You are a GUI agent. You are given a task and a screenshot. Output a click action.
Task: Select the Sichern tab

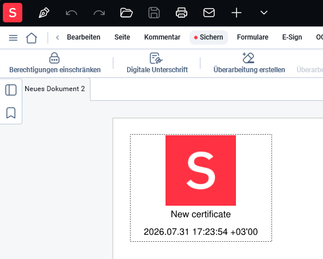(208, 37)
